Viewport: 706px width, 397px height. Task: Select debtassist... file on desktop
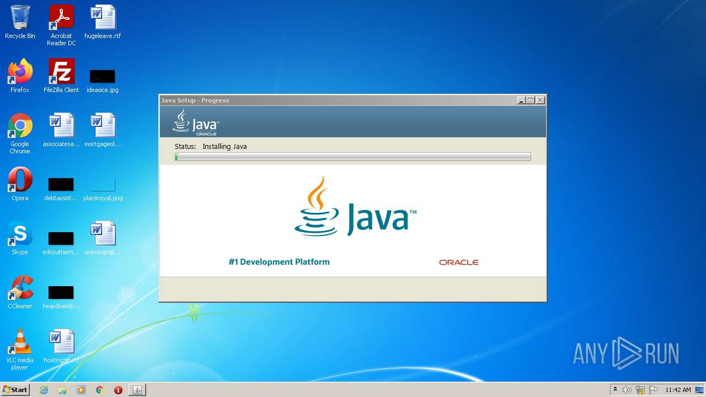pyautogui.click(x=61, y=189)
